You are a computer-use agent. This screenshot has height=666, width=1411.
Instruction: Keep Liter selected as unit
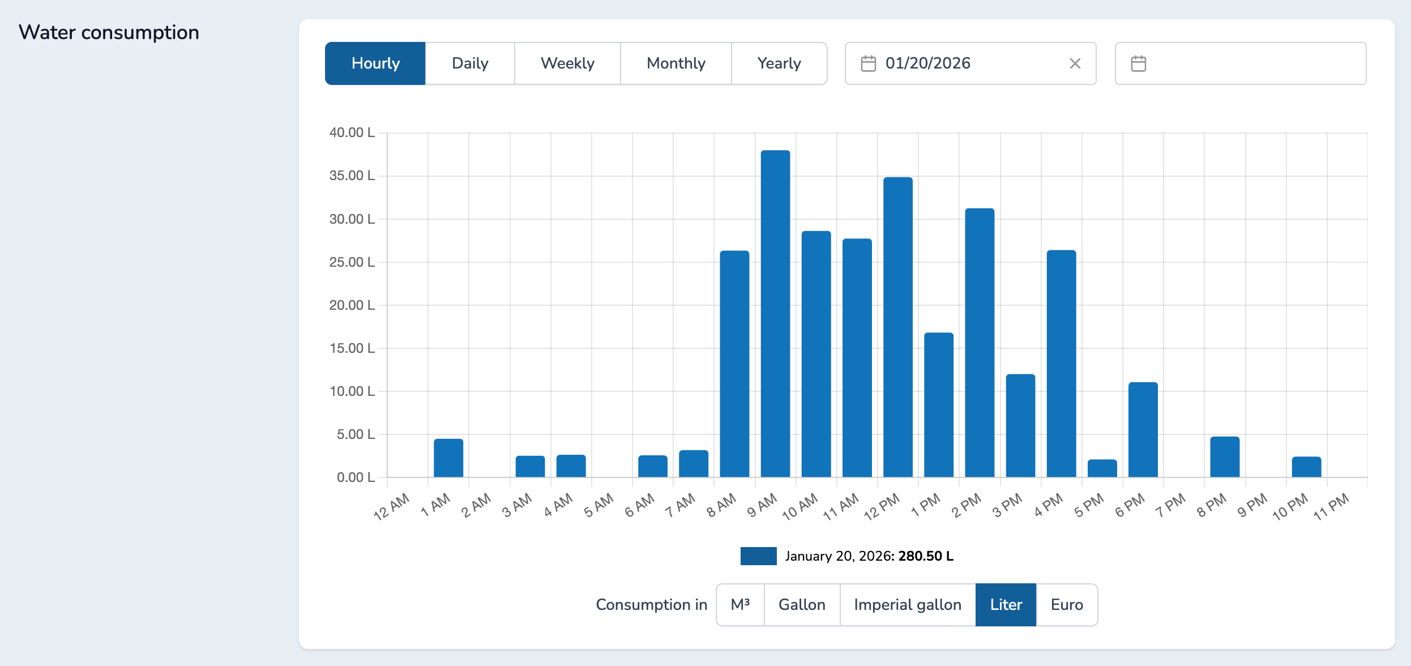pyautogui.click(x=1006, y=604)
